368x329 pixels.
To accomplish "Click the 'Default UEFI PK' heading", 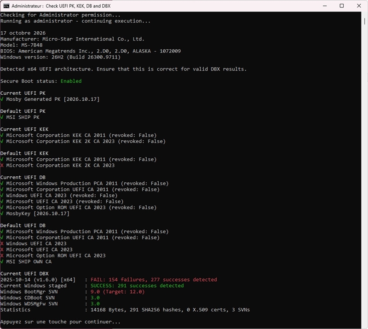I will (x=23, y=111).
